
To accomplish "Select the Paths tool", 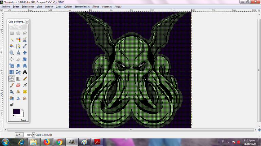I will coord(18,46).
